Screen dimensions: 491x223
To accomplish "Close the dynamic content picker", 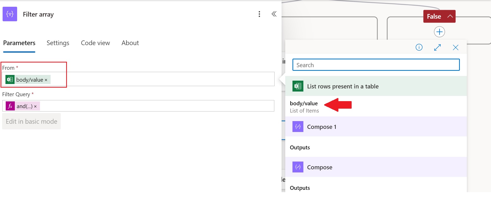I will point(455,47).
